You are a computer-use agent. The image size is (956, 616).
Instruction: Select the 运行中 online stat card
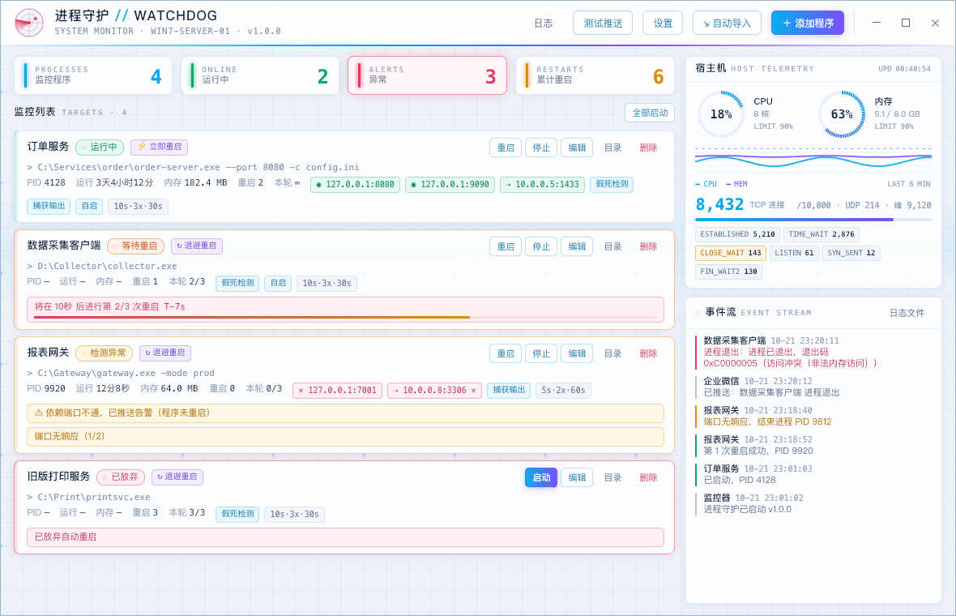pyautogui.click(x=260, y=75)
